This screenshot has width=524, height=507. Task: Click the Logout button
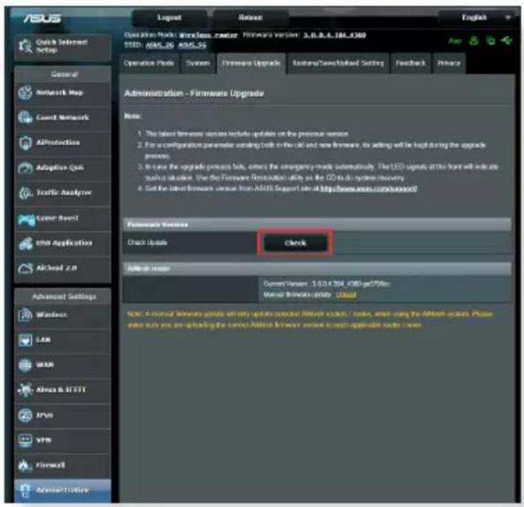(x=169, y=18)
